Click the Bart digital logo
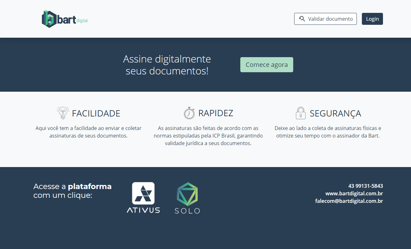This screenshot has height=249, width=411. tap(65, 19)
